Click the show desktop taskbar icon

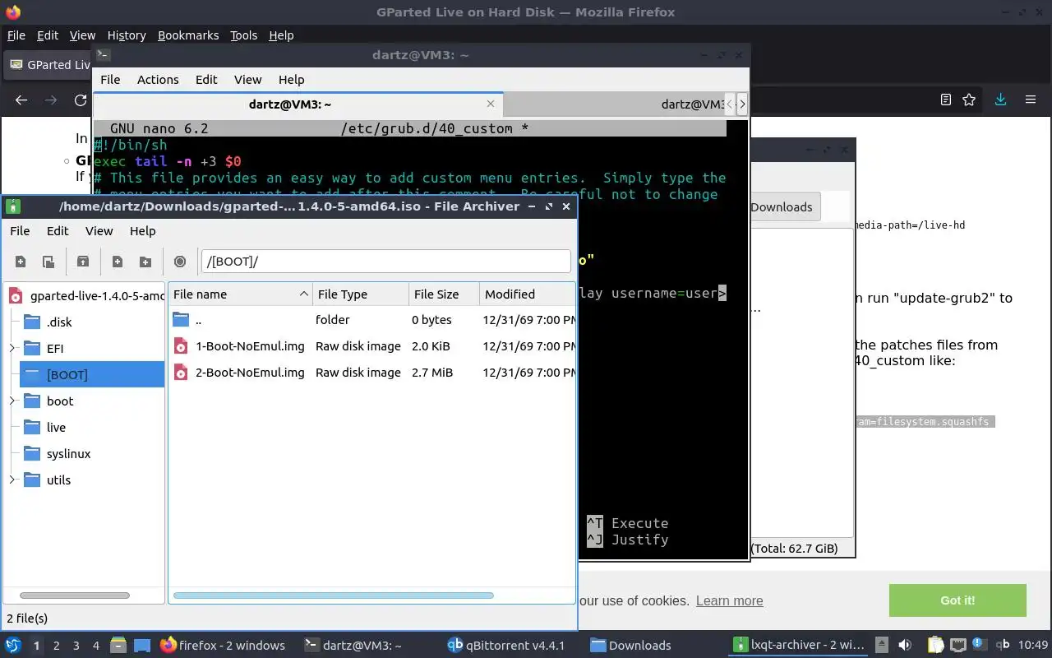(x=142, y=645)
